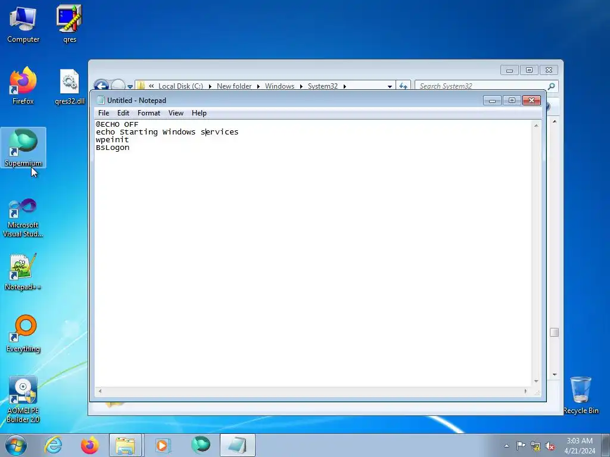Image resolution: width=610 pixels, height=457 pixels.
Task: Open Supermium from the taskbar
Action: 200,445
